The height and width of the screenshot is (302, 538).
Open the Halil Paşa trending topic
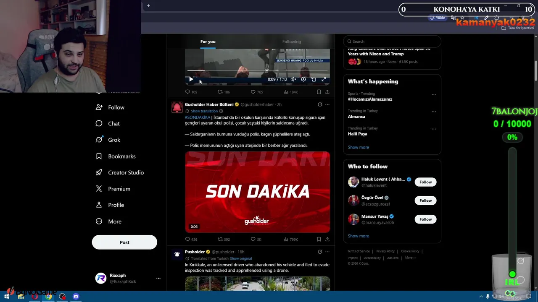[x=357, y=134]
